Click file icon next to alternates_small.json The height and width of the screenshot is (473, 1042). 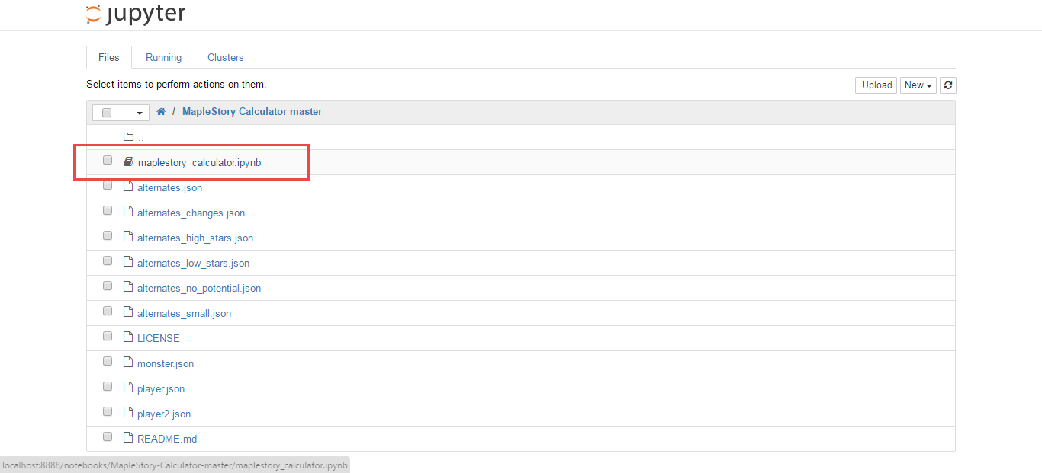(128, 312)
